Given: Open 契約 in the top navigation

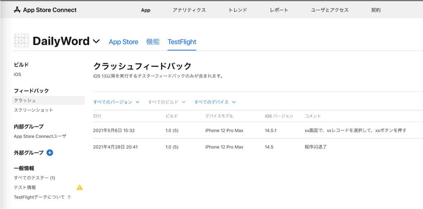Looking at the screenshot, I should tap(376, 10).
